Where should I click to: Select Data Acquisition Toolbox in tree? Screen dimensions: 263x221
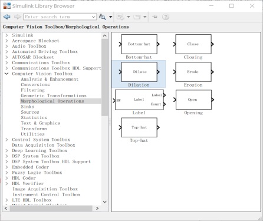[x=44, y=145]
